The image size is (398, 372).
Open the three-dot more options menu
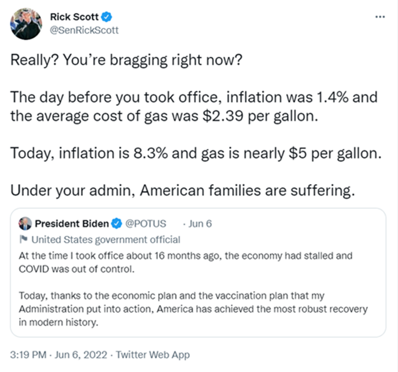click(380, 17)
